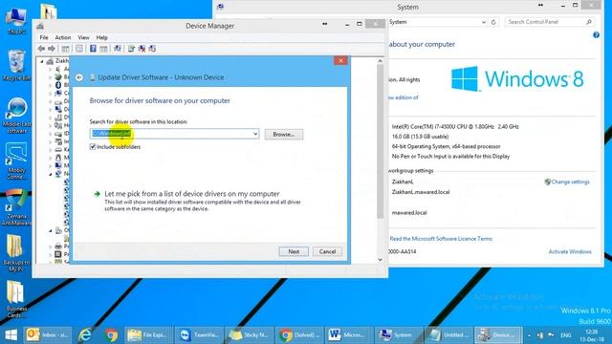Screen dimensions: 612x344
Task: Select the Backups to My PC folder
Action: (15, 252)
